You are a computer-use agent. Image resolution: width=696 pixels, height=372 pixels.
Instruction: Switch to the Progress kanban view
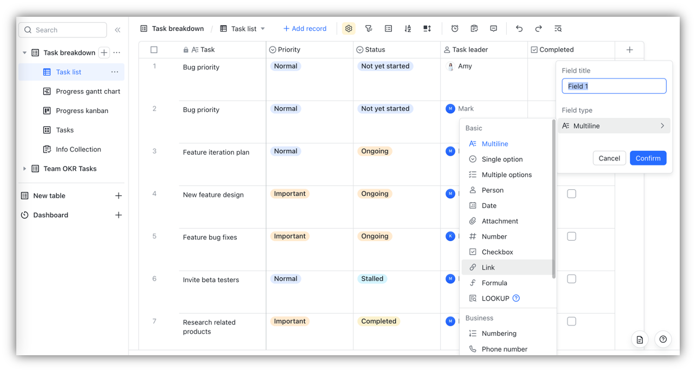tap(81, 110)
